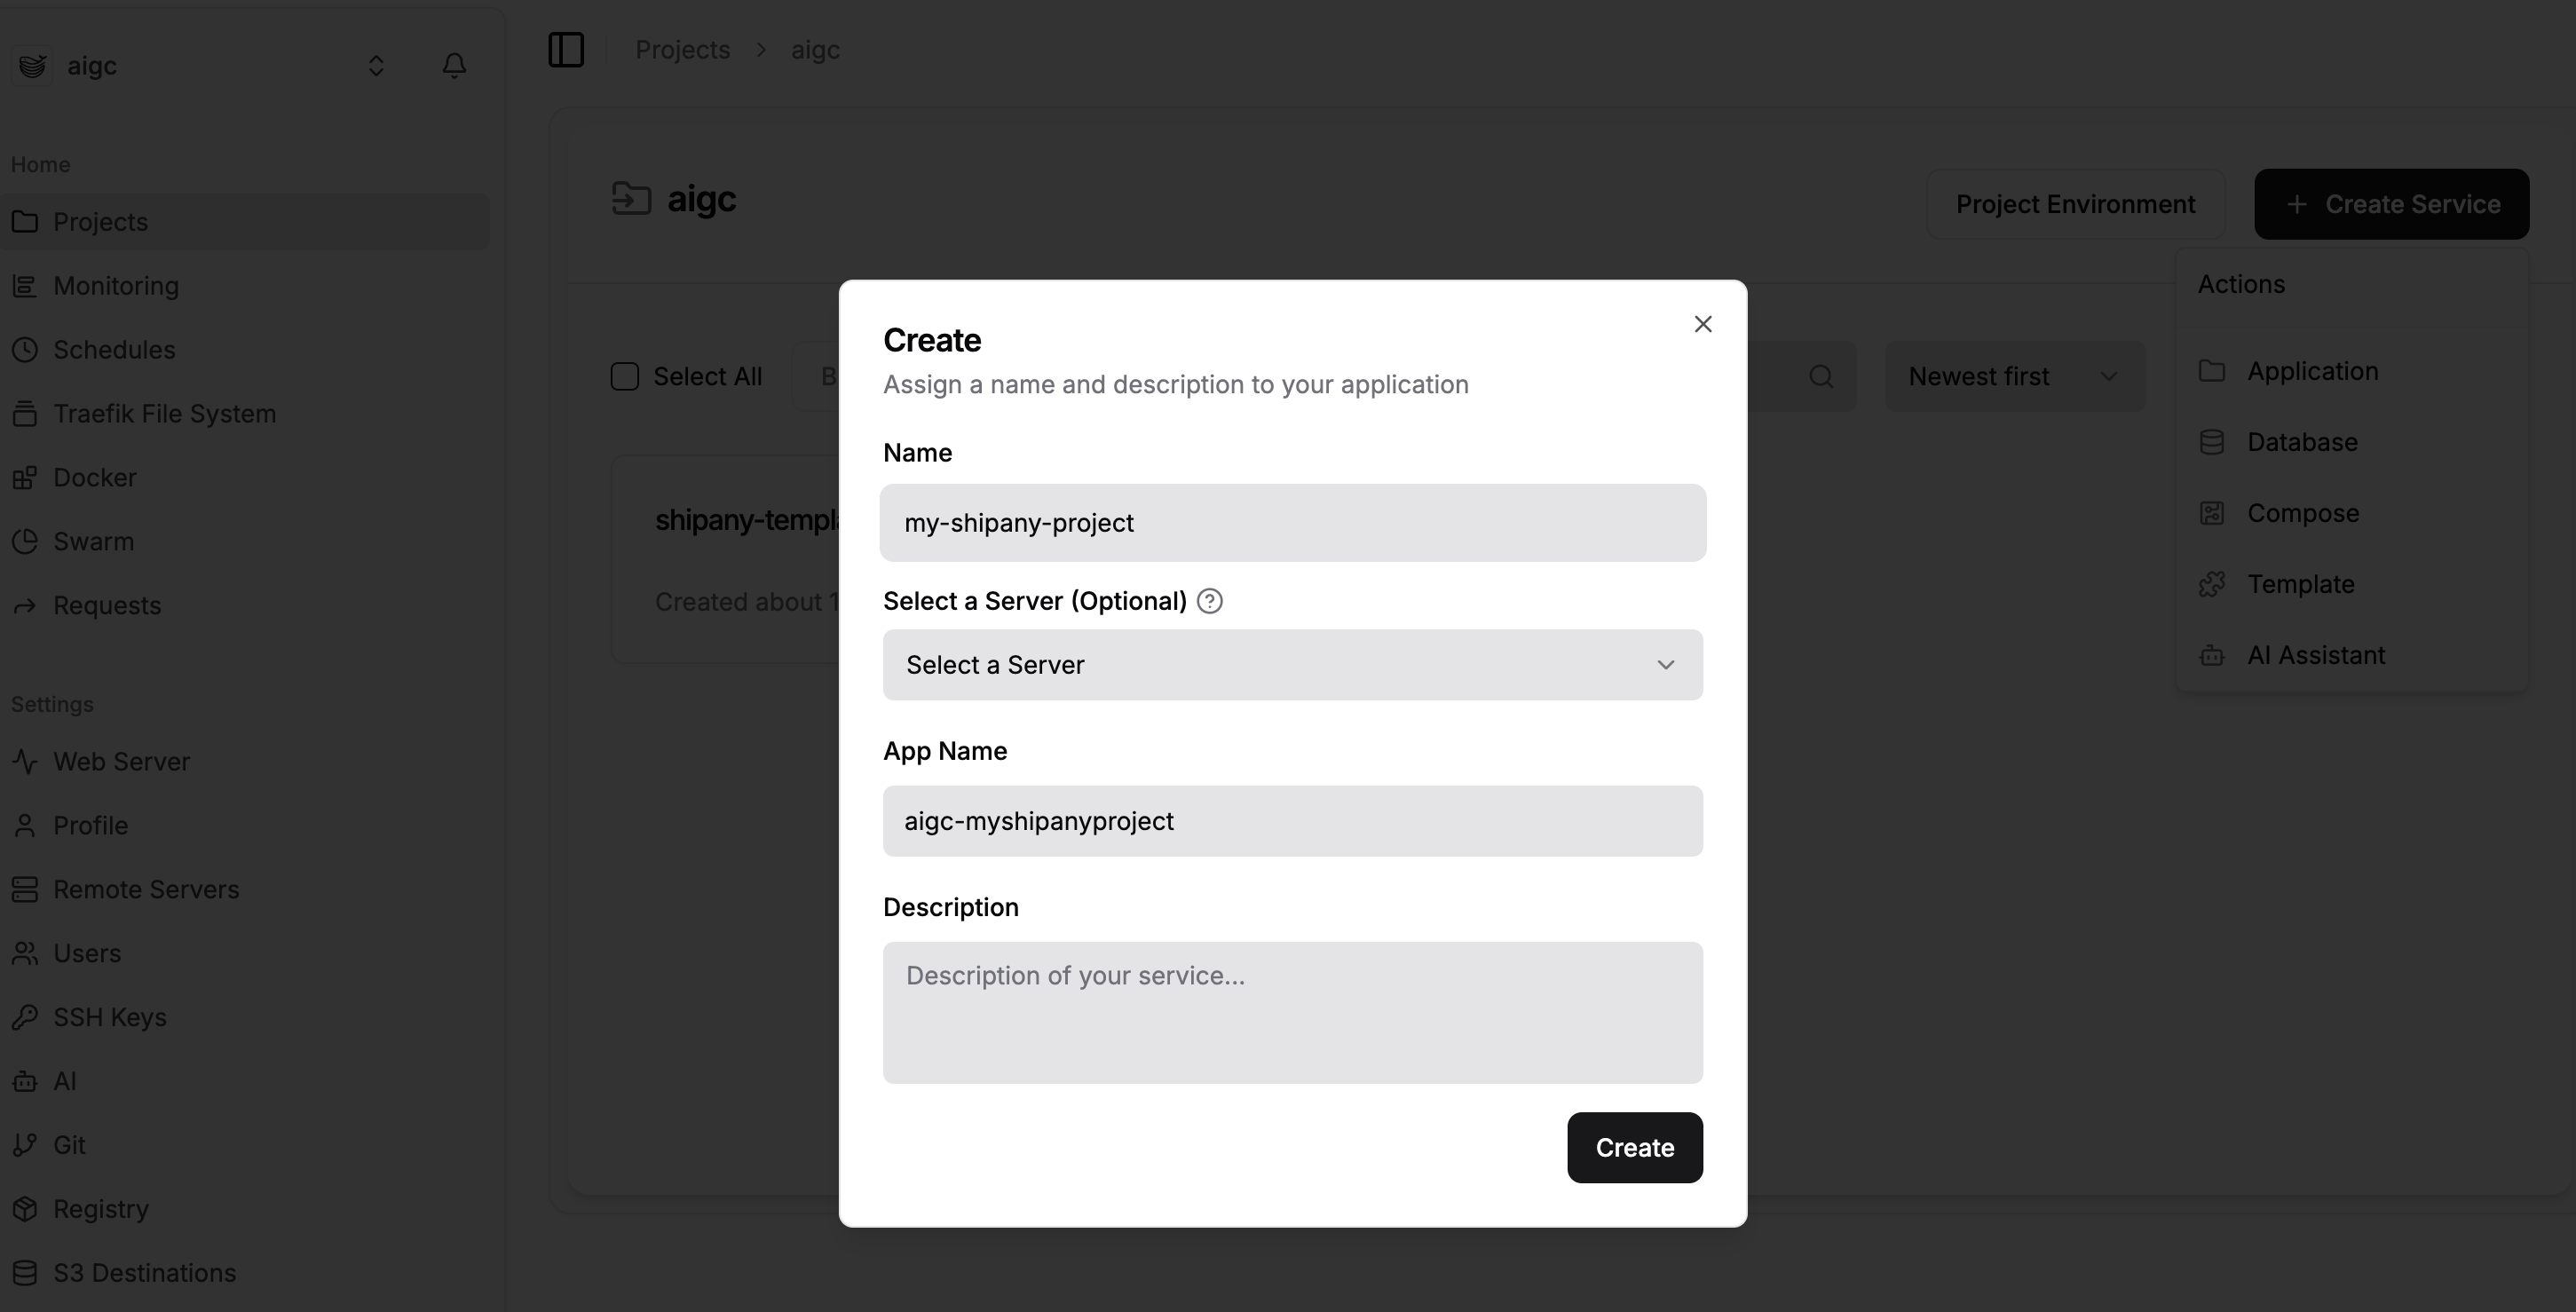Open Swarm in the sidebar
Viewport: 2576px width, 1312px height.
[x=93, y=541]
